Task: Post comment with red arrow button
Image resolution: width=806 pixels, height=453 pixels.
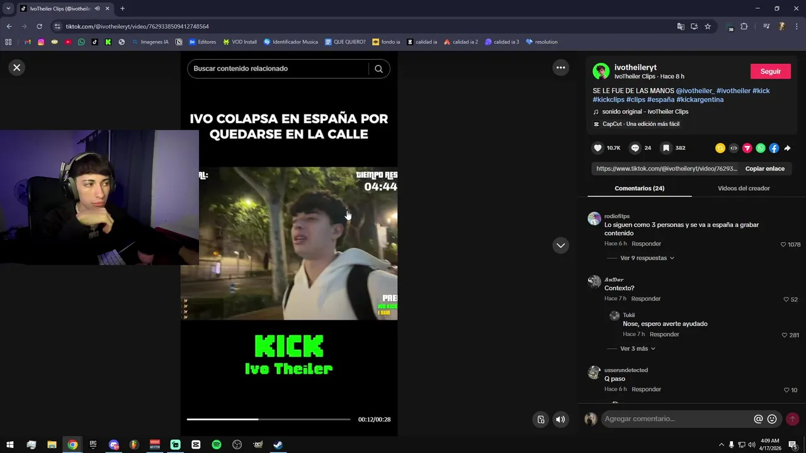Action: click(x=792, y=419)
